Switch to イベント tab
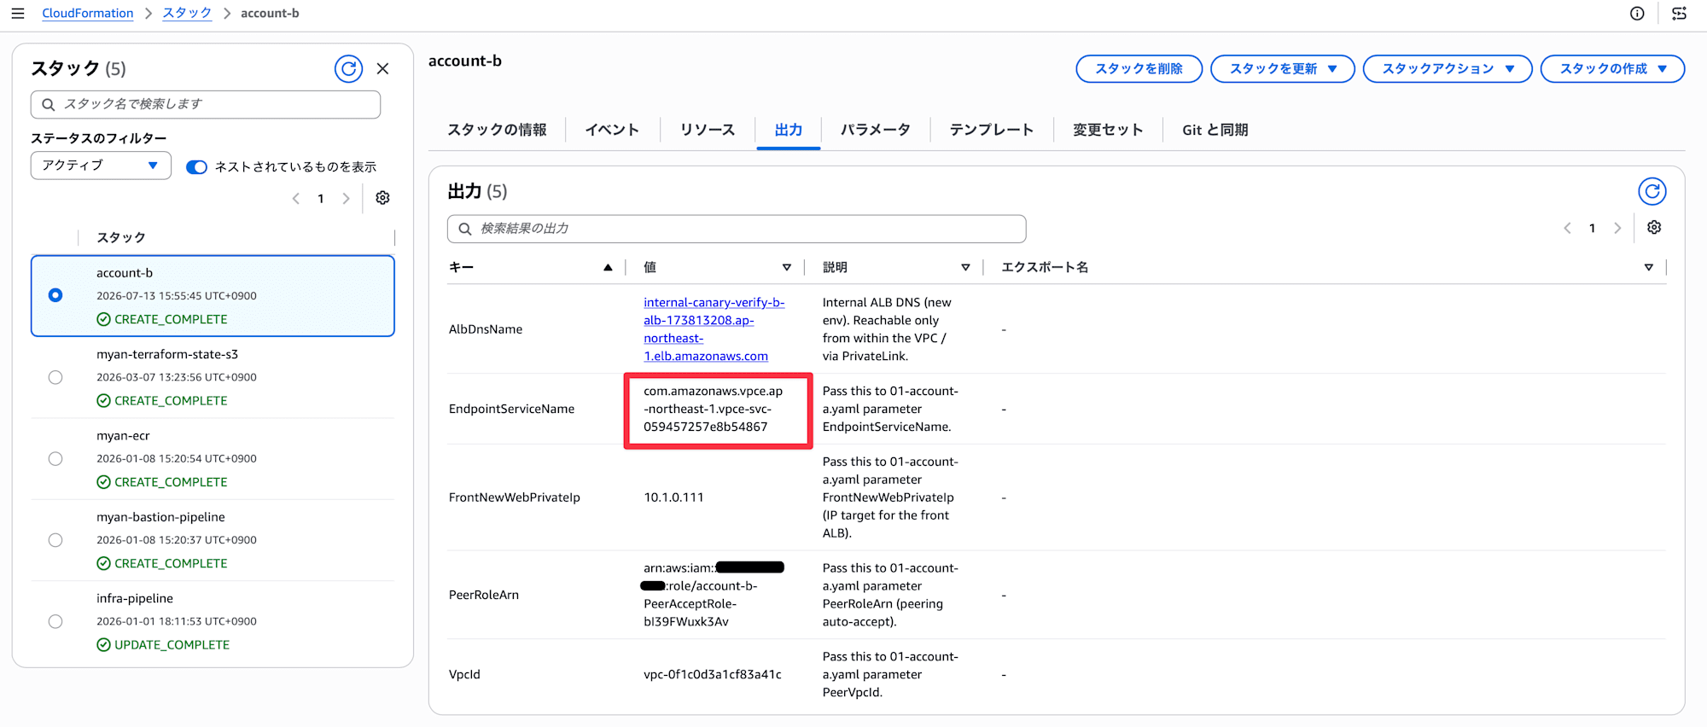 click(612, 130)
